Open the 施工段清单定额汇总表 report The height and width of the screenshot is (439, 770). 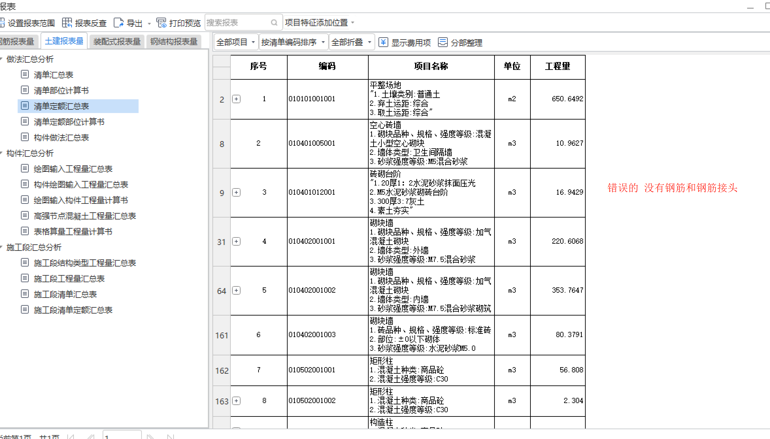(x=73, y=310)
